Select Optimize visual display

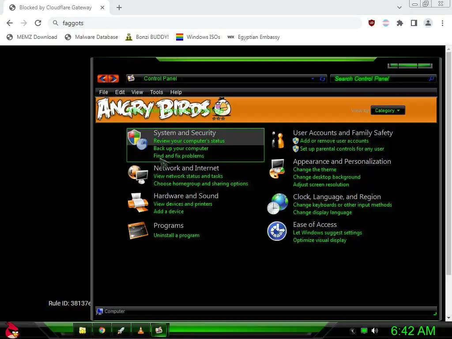pyautogui.click(x=320, y=240)
